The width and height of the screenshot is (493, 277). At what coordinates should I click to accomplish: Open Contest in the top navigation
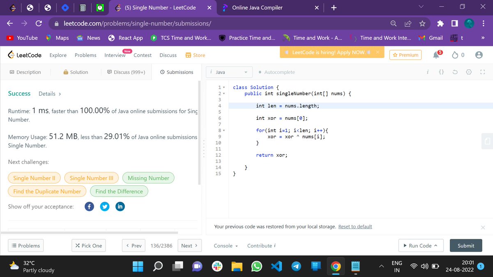tap(143, 55)
